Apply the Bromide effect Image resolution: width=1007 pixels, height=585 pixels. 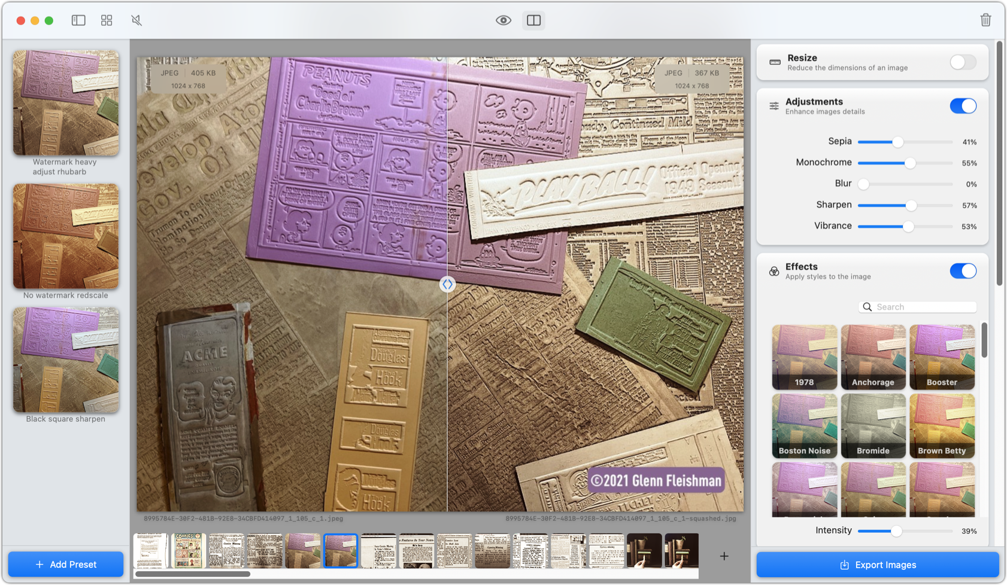click(873, 426)
